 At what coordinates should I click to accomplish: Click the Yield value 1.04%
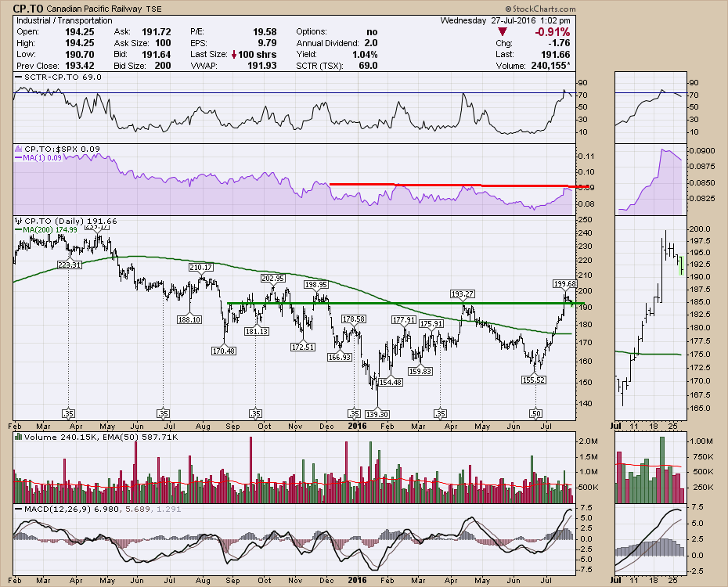pos(365,54)
